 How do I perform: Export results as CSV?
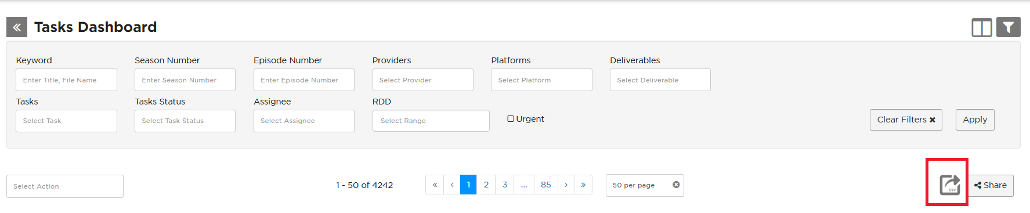pyautogui.click(x=950, y=185)
